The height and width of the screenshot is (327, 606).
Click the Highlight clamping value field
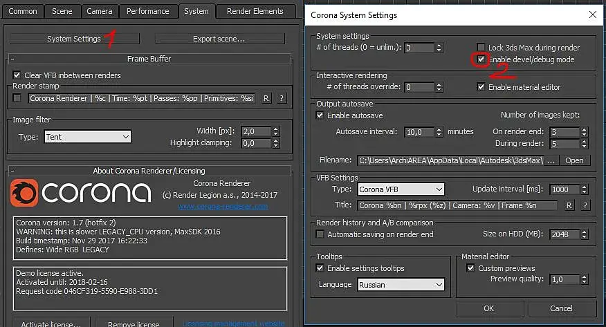(256, 143)
